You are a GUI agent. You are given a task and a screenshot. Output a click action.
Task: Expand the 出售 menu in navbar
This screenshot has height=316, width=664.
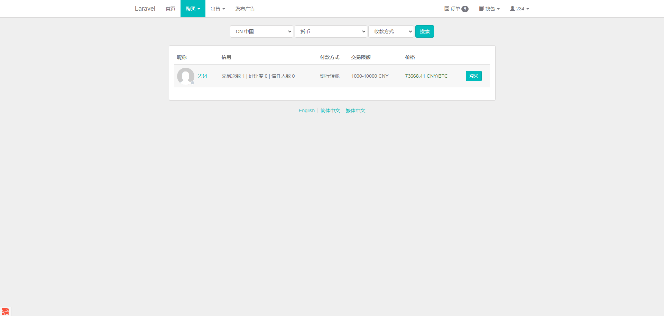(x=218, y=9)
